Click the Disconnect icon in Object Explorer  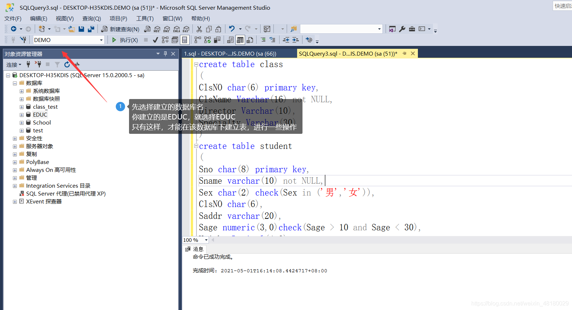point(38,65)
